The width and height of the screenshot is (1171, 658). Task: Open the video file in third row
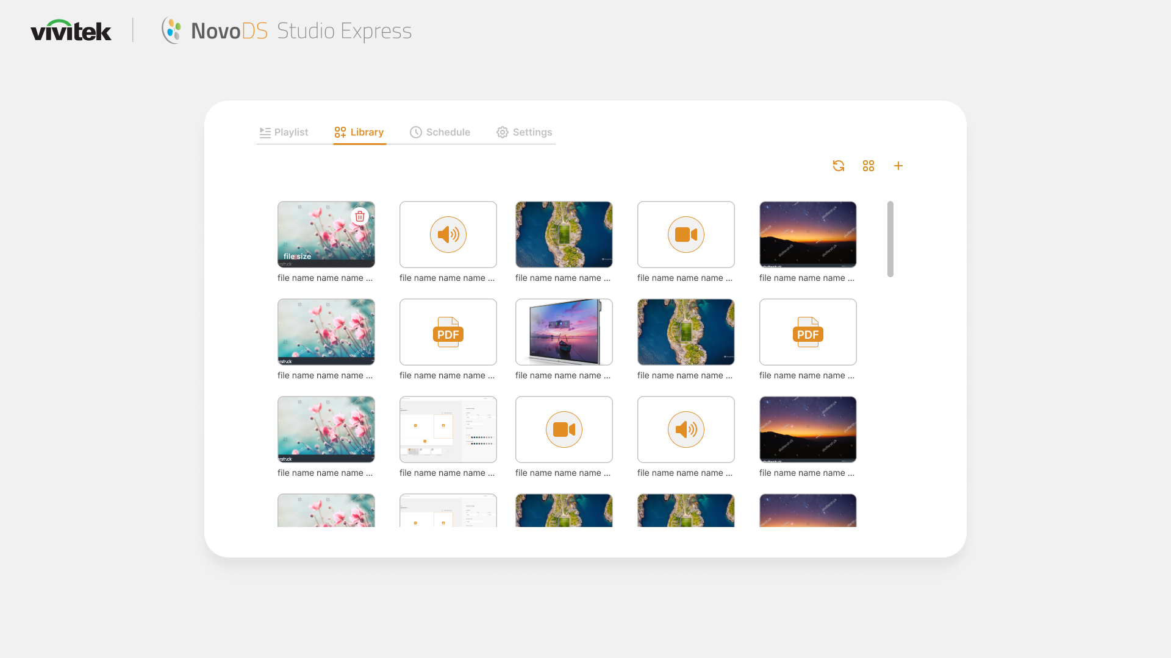[564, 430]
